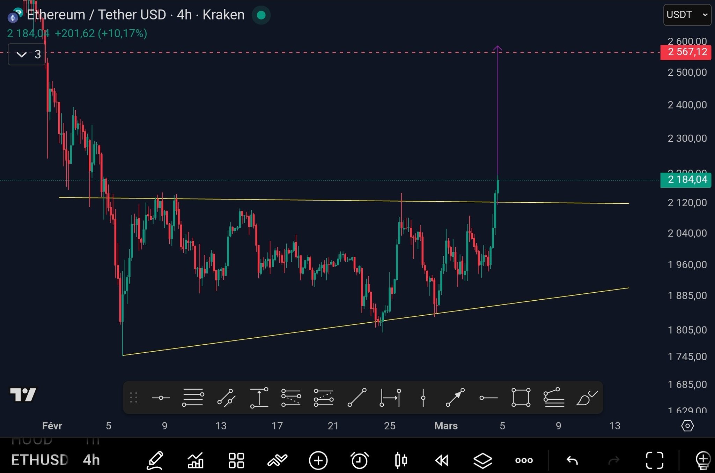The width and height of the screenshot is (715, 473).
Task: Open the chart settings hexagon on the time axis
Action: 687,426
